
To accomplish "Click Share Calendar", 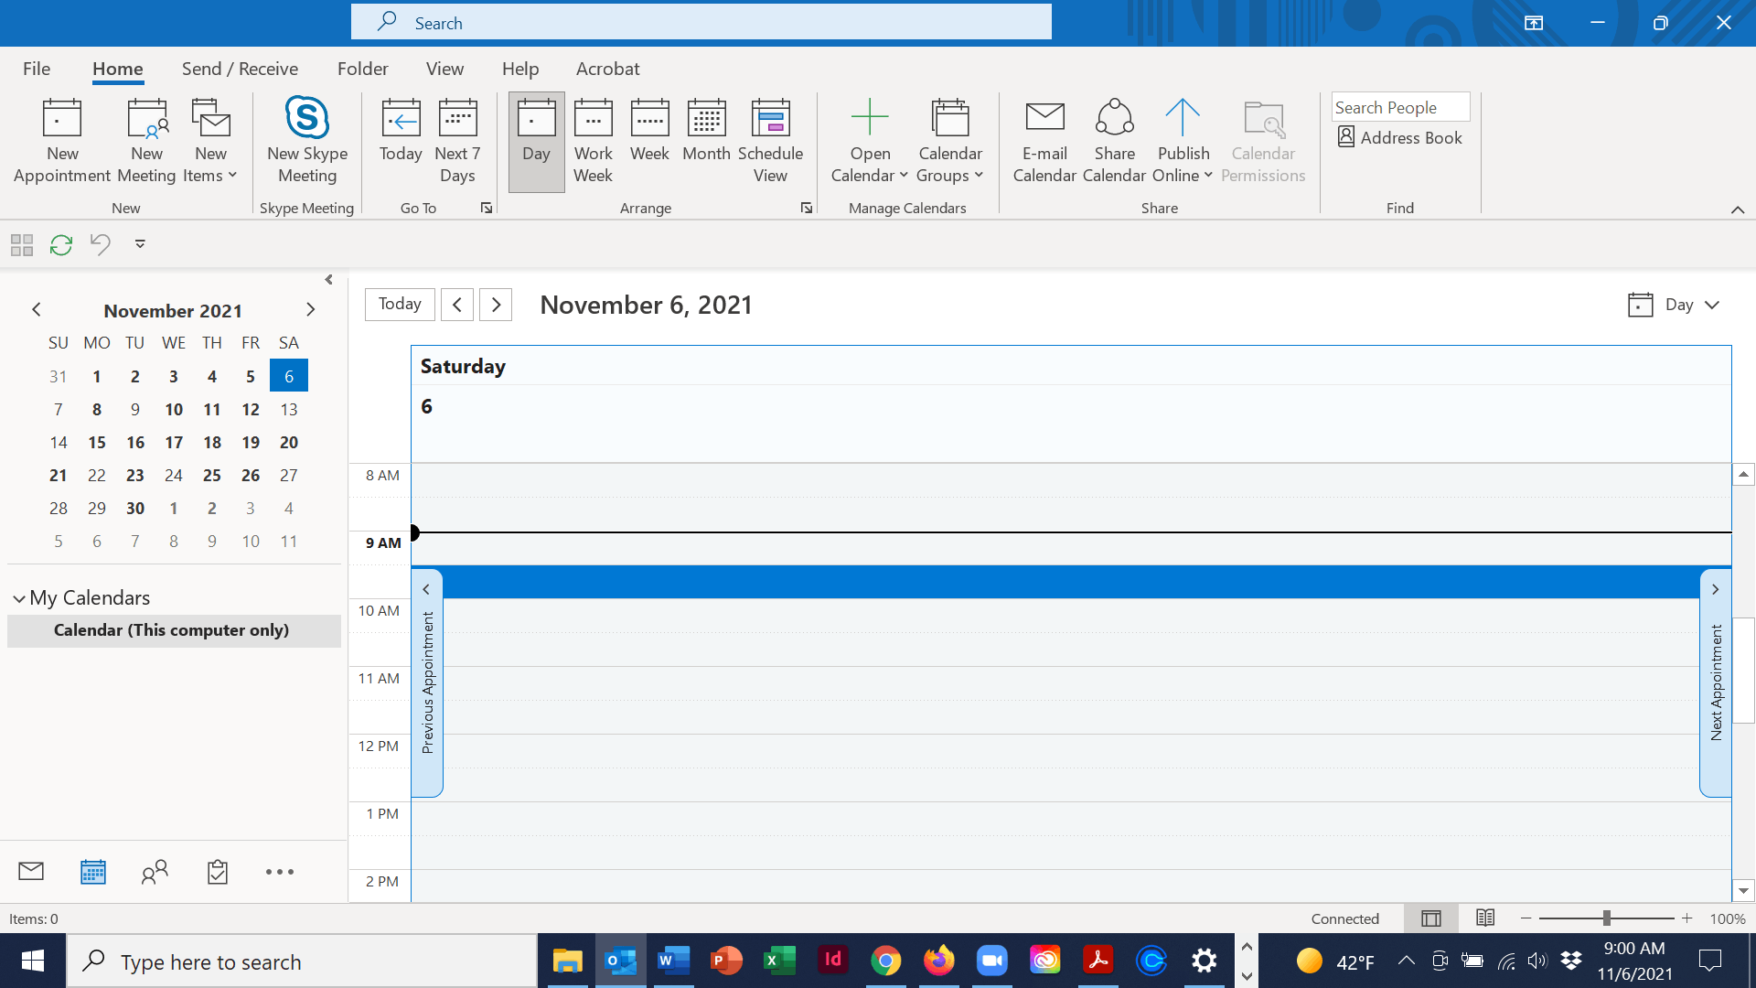I will click(1114, 142).
